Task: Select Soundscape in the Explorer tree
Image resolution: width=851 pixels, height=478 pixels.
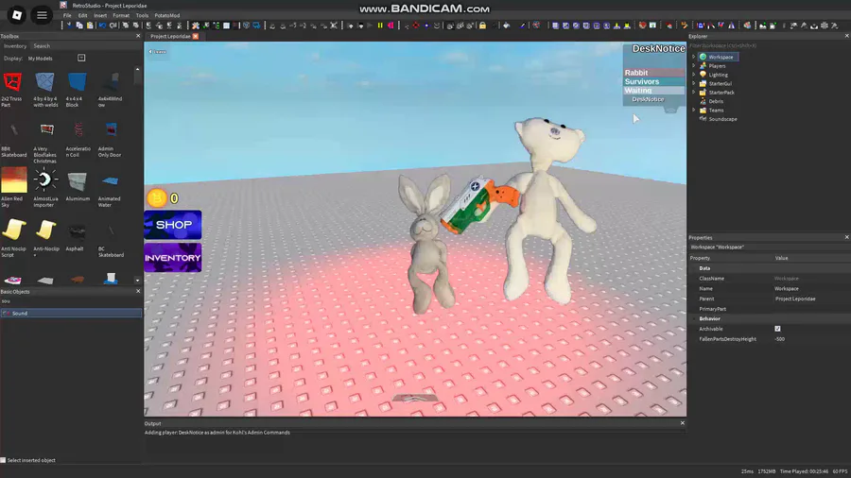Action: coord(722,119)
